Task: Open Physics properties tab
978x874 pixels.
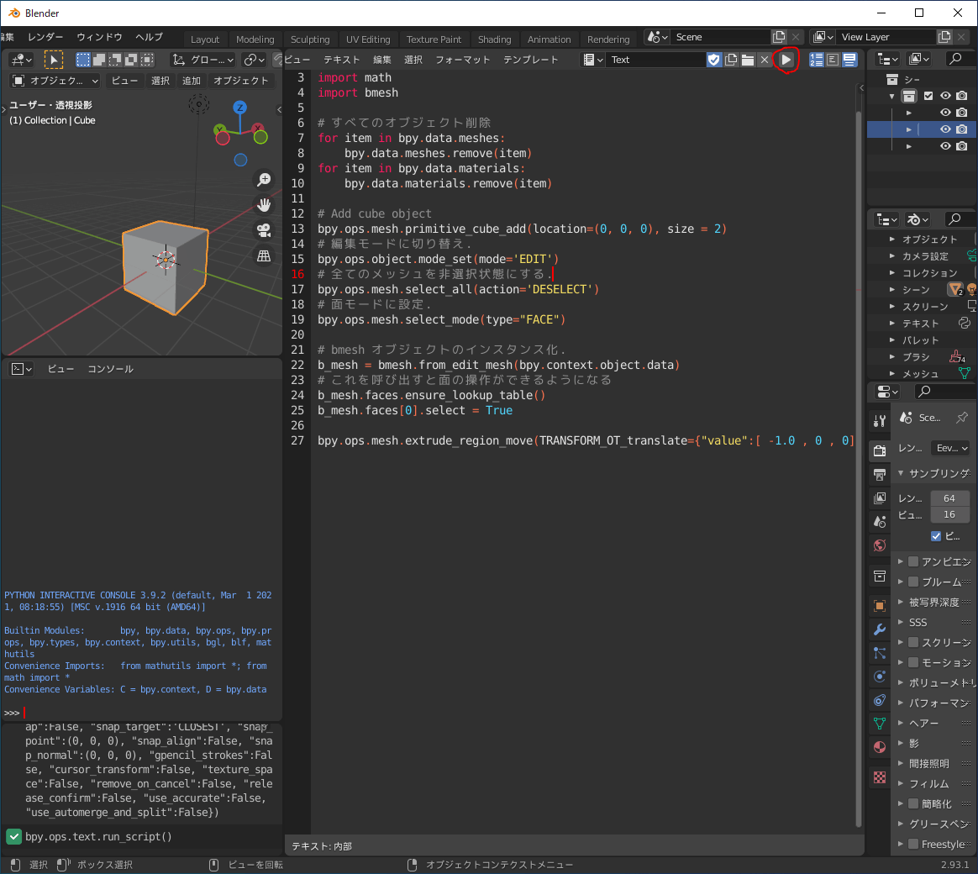Action: [880, 677]
